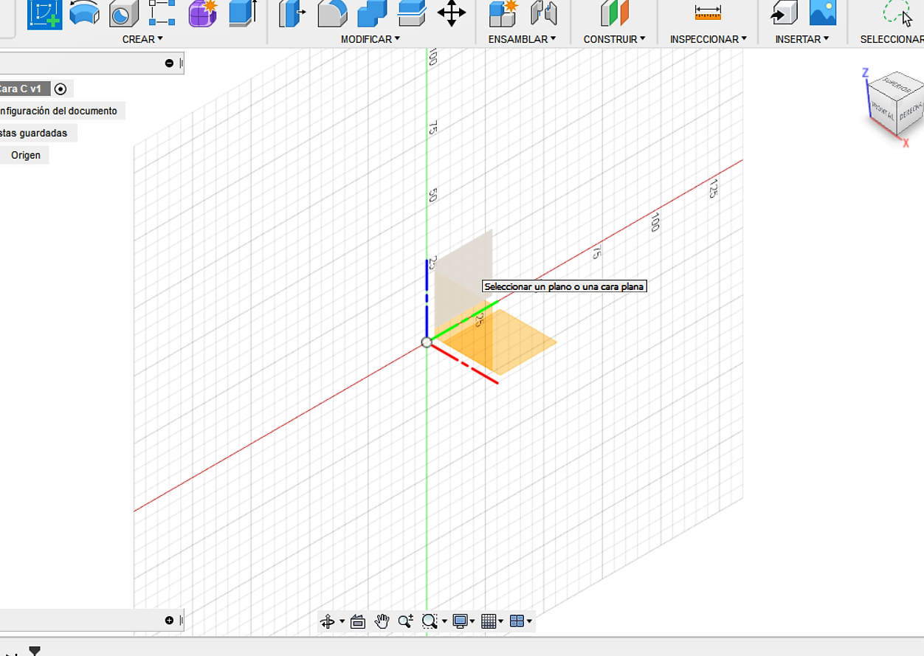This screenshot has height=656, width=924.
Task: Insert a canvas image
Action: pyautogui.click(x=823, y=13)
